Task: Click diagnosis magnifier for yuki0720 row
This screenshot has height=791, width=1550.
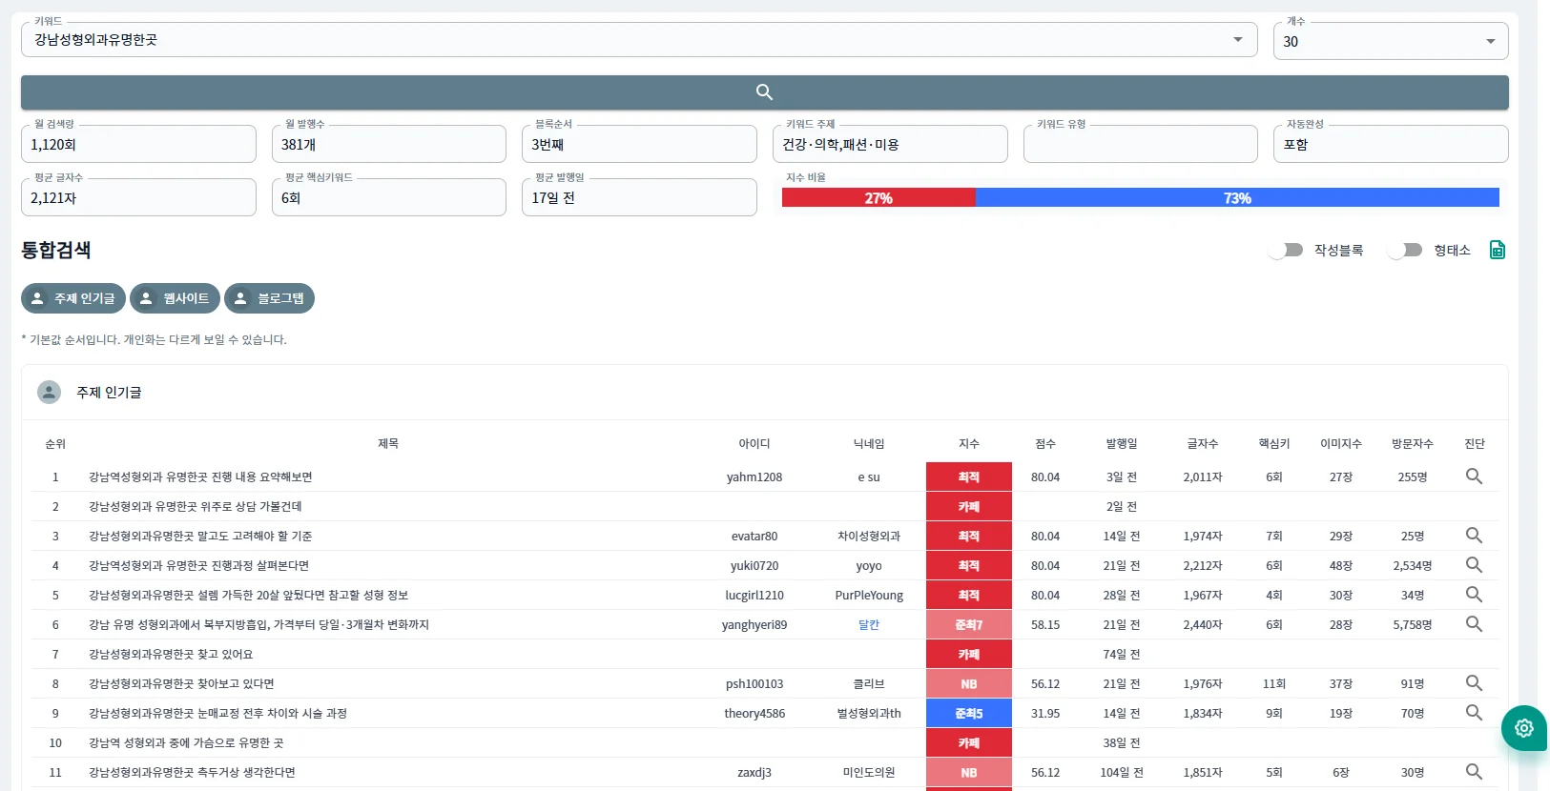Action: [x=1474, y=565]
